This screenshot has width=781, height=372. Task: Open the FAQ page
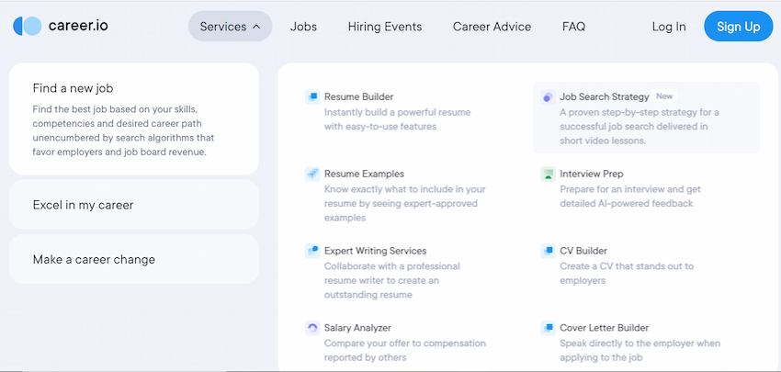(x=573, y=27)
